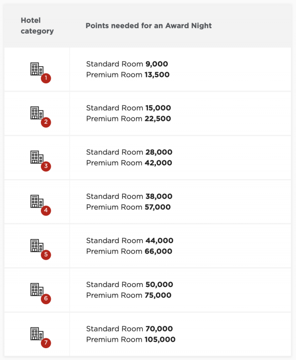This screenshot has width=296, height=360.
Task: Select Premium Room 13,500 points text
Action: (128, 75)
